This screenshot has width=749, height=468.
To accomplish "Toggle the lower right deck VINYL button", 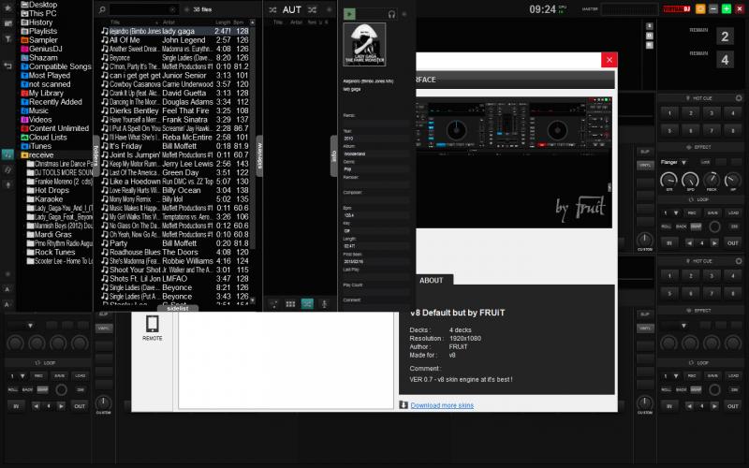I will point(645,329).
